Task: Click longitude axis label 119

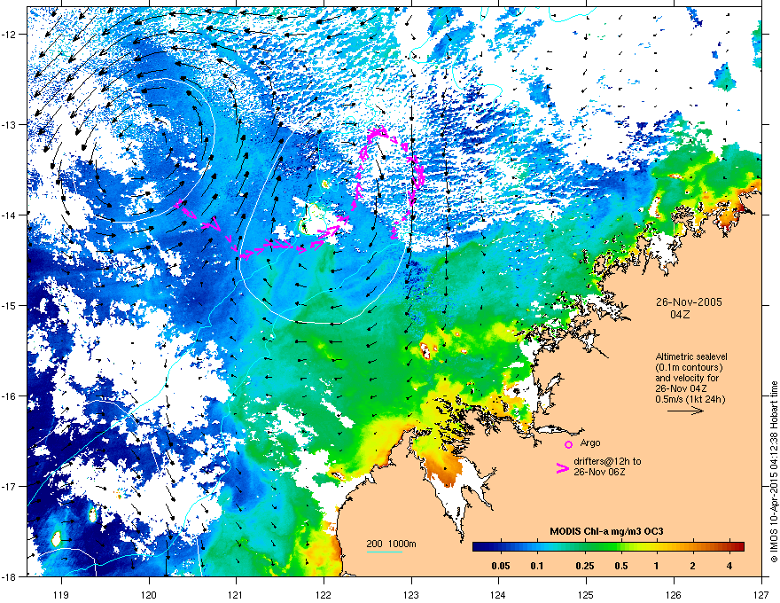Action: point(61,594)
